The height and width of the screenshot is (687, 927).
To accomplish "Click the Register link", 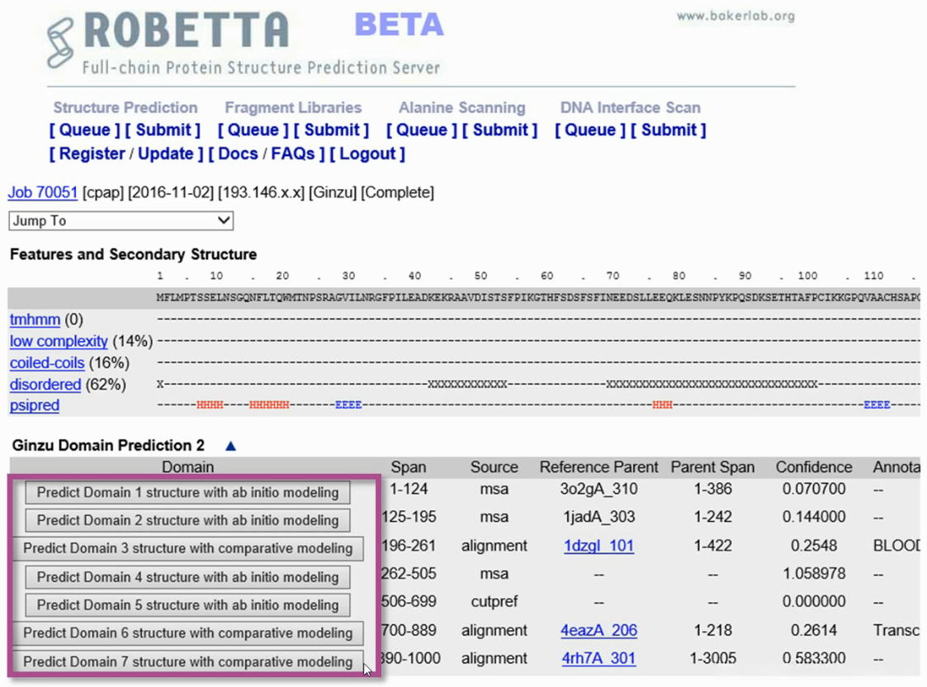I will click(92, 154).
